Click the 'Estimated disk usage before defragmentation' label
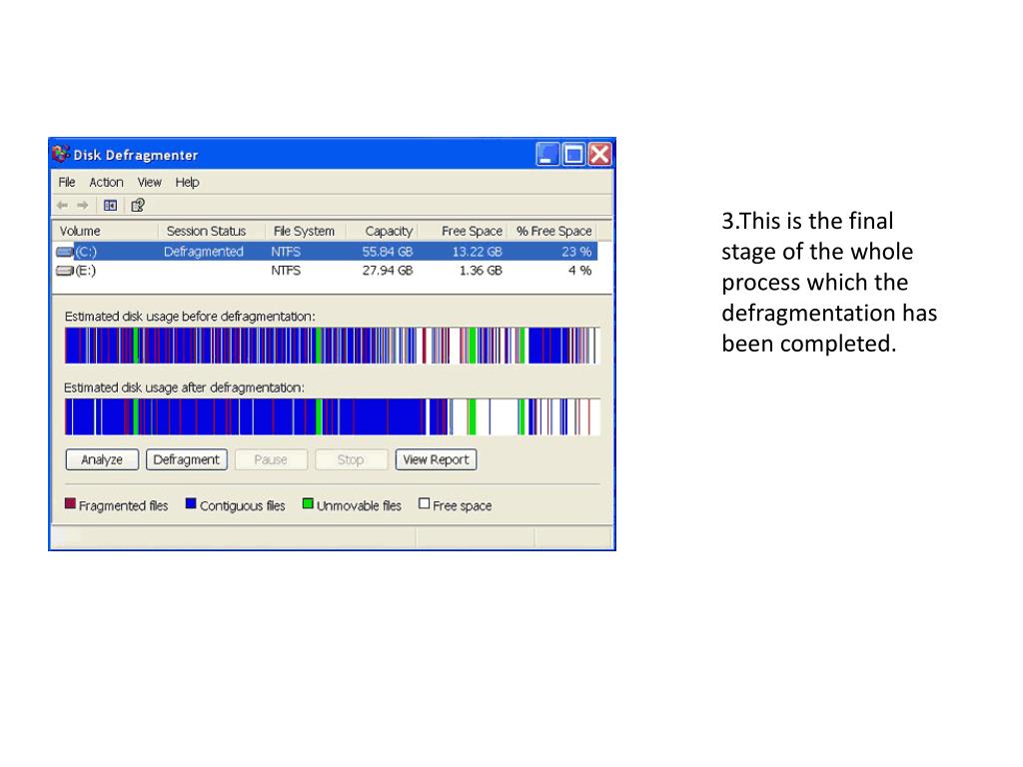The height and width of the screenshot is (767, 1023). point(190,317)
